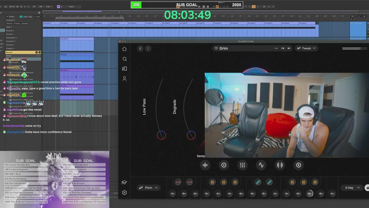Open the Major scale dropdown
This screenshot has height=208, width=369.
pos(75,6)
